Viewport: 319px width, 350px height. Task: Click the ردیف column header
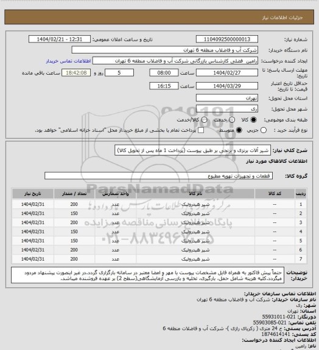(x=301, y=194)
